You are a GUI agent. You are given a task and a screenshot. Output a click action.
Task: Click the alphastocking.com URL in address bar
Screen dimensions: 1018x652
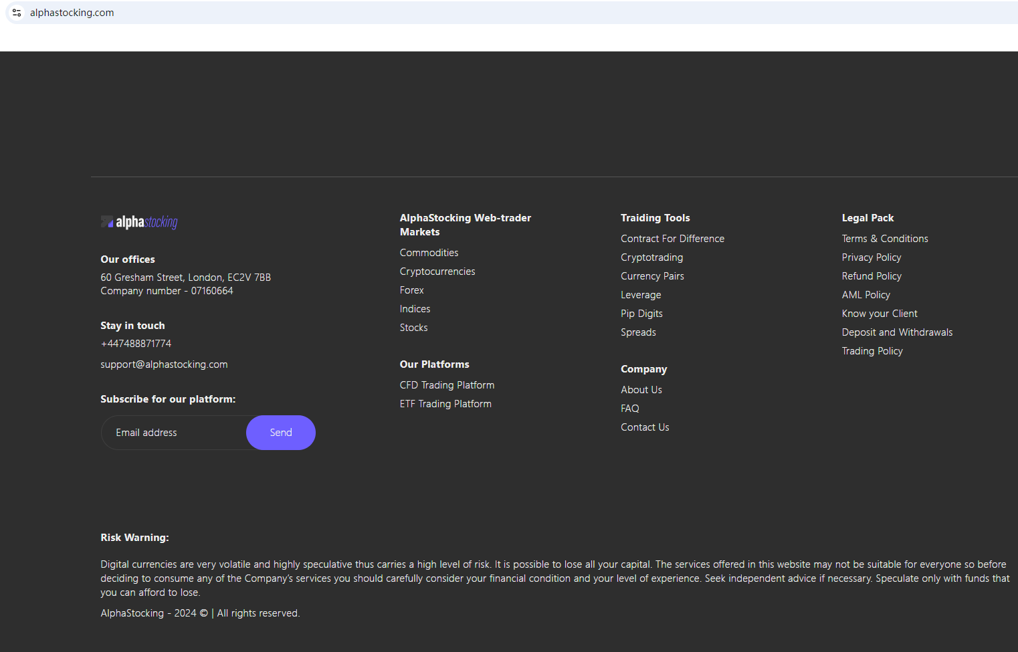coord(72,13)
